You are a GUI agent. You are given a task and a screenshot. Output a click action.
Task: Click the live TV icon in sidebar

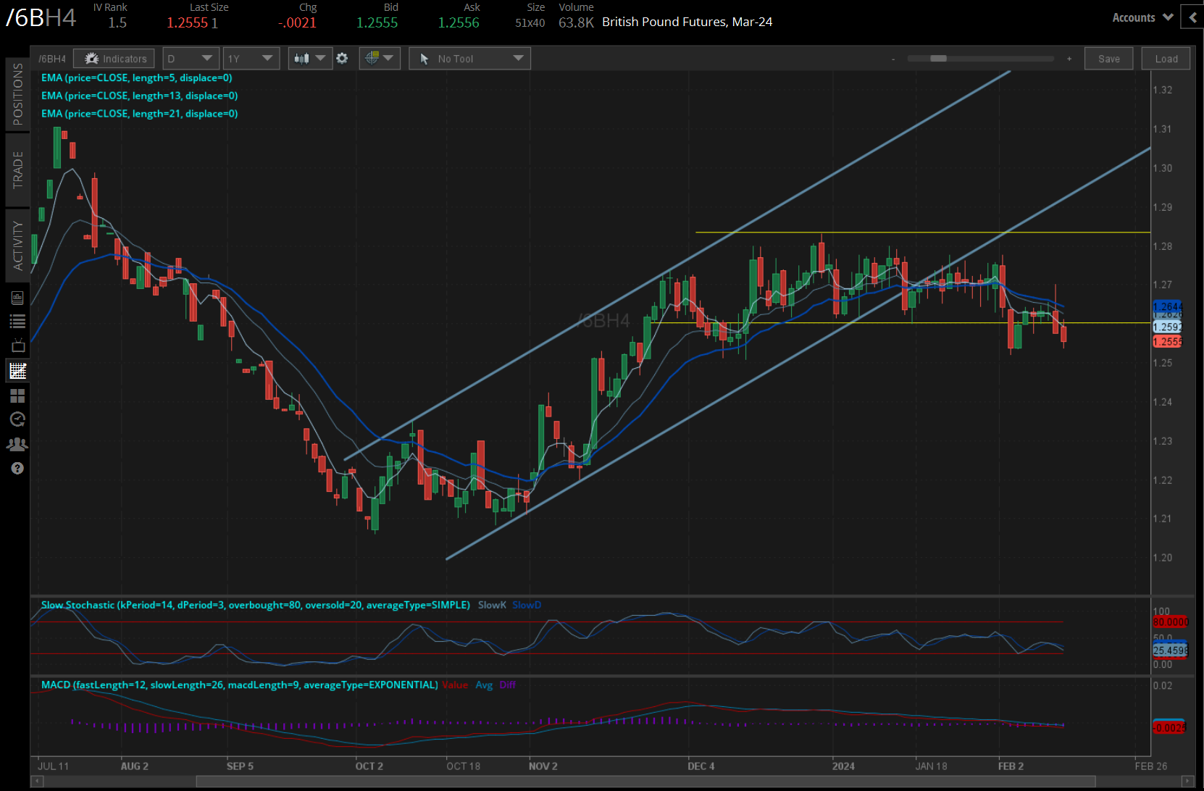(17, 346)
